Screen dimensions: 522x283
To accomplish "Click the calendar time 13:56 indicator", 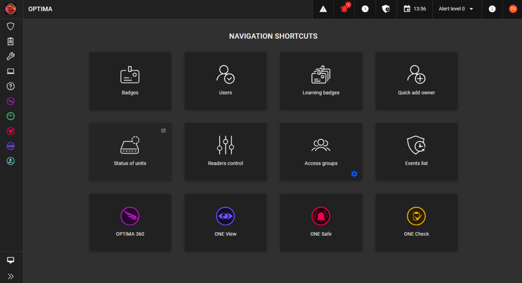I will pos(414,9).
